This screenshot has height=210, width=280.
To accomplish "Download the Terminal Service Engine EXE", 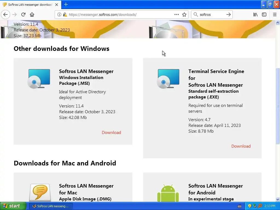I will (241, 146).
